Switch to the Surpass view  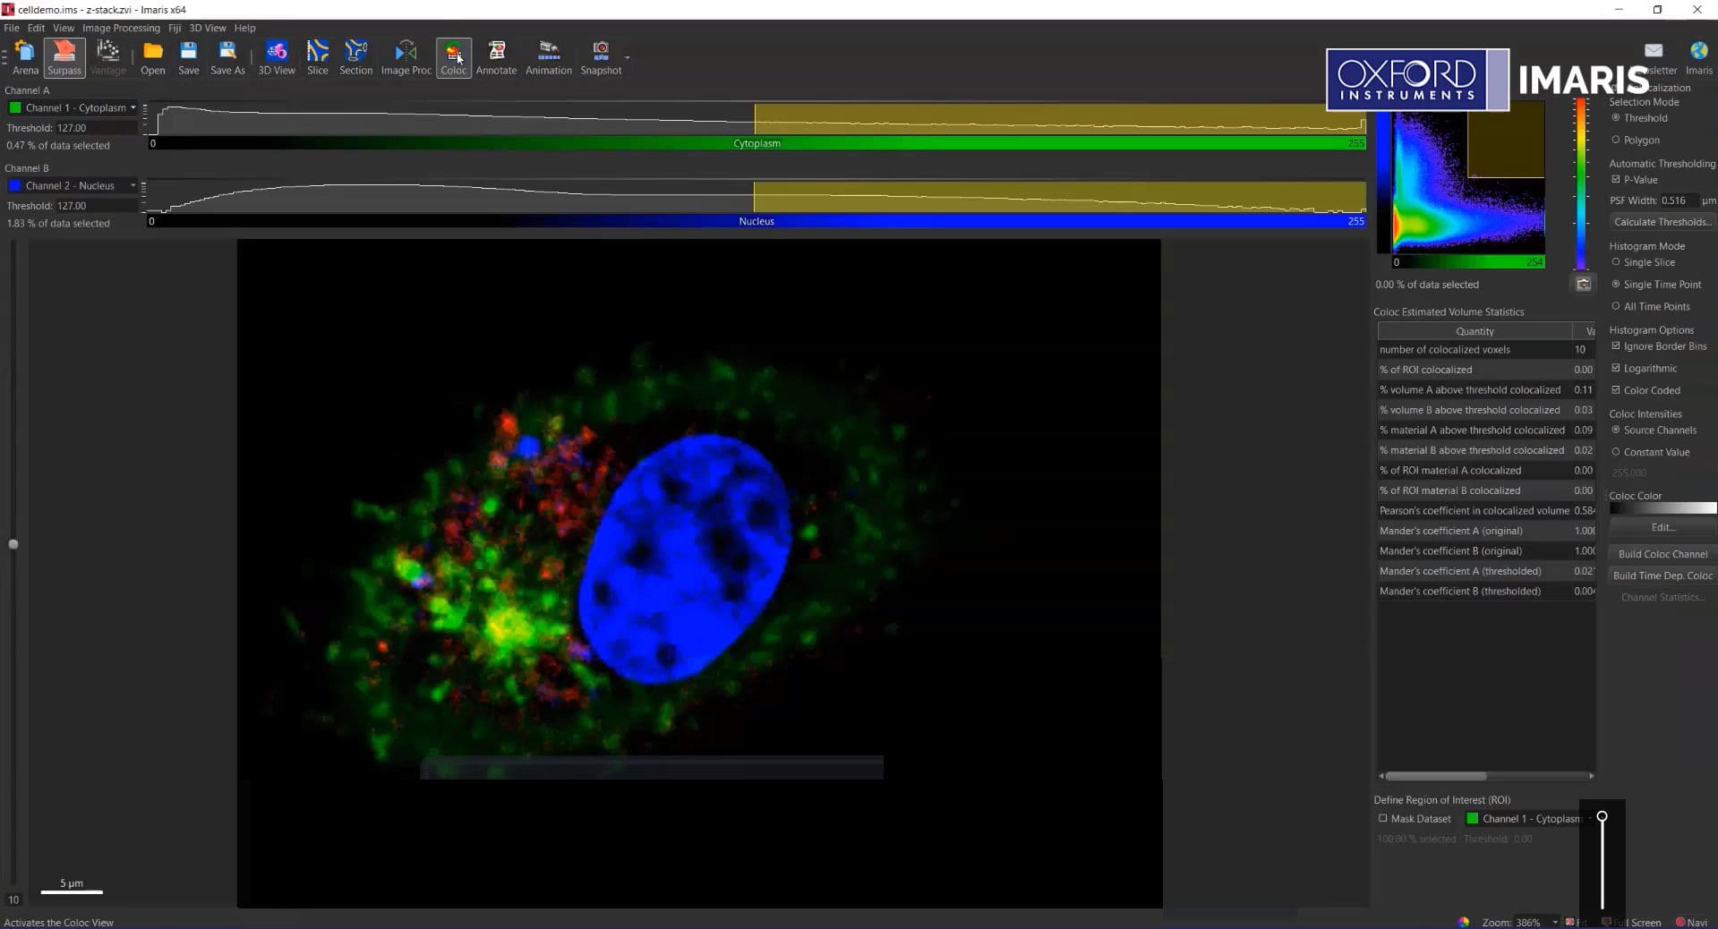[x=63, y=56]
